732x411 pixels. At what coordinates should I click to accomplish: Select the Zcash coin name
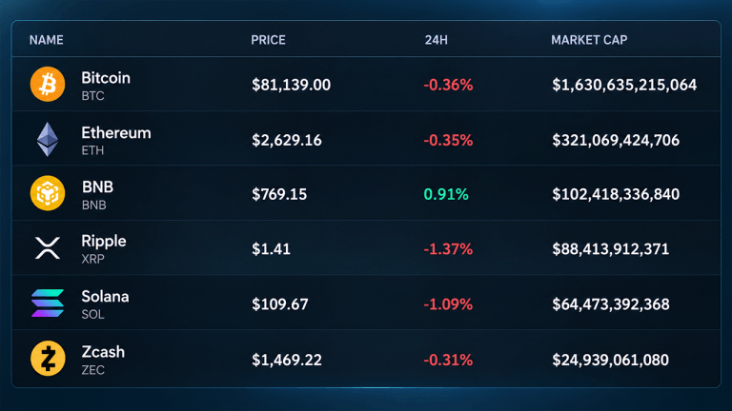(103, 352)
